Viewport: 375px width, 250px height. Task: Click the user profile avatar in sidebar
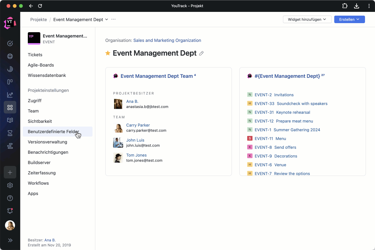(10, 225)
